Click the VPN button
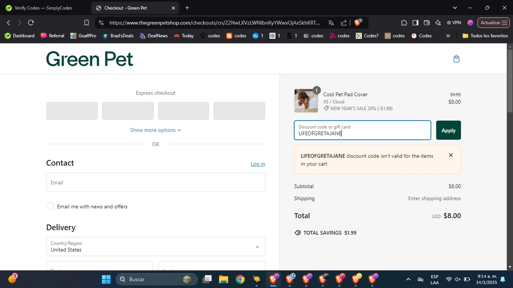Screen dimensions: 513x288 [454, 23]
